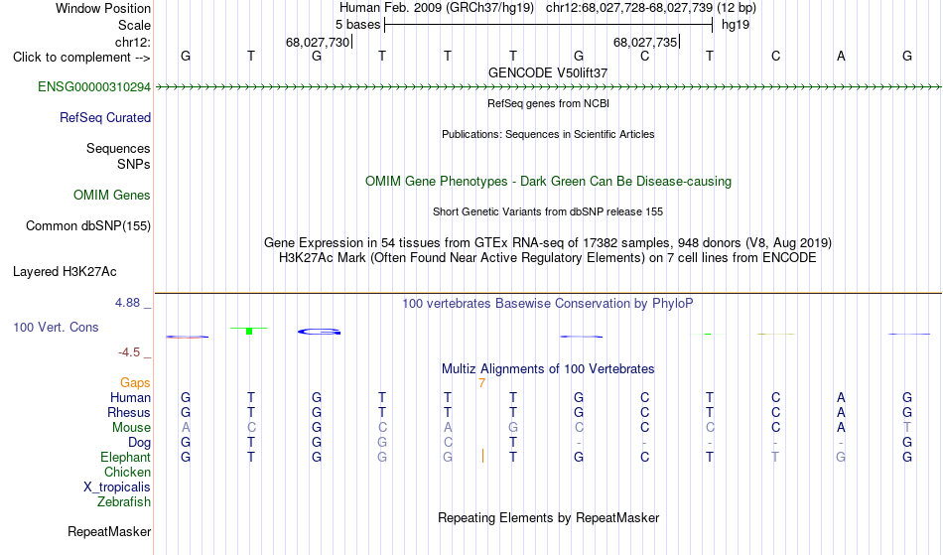The width and height of the screenshot is (943, 555).
Task: Click 'RefSeq genes from NCBI' title
Action: [x=548, y=103]
